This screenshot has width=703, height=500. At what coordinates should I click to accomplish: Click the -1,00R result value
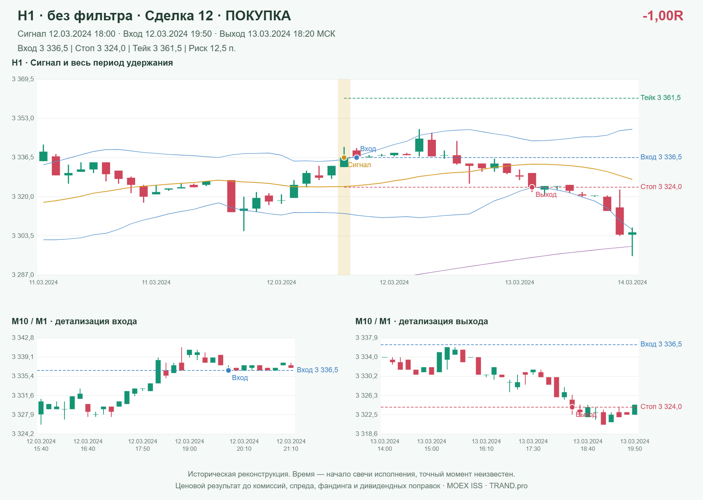(x=663, y=16)
